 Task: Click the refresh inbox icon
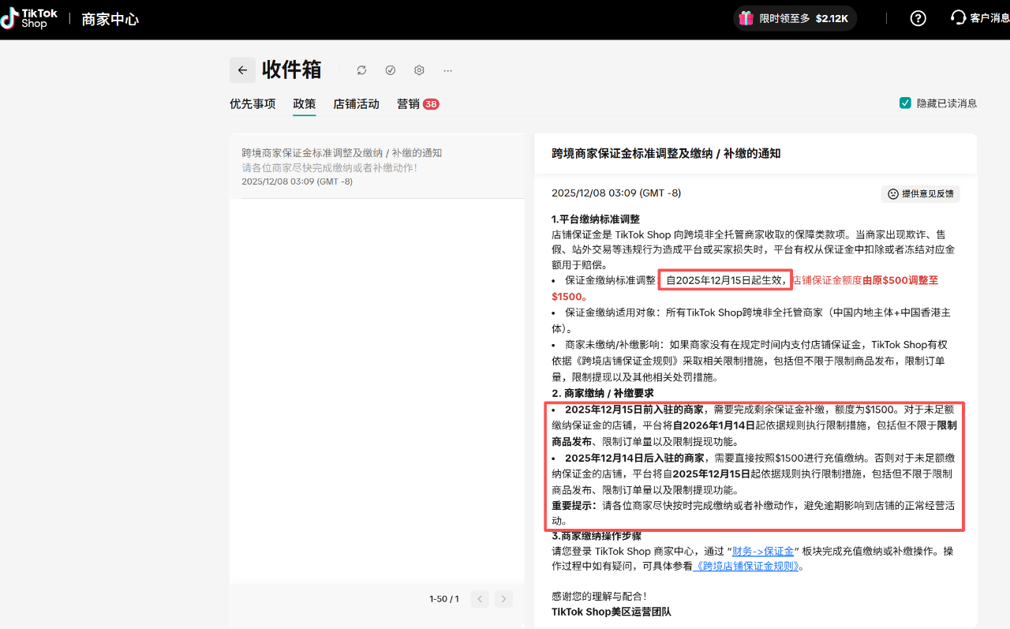pyautogui.click(x=361, y=70)
